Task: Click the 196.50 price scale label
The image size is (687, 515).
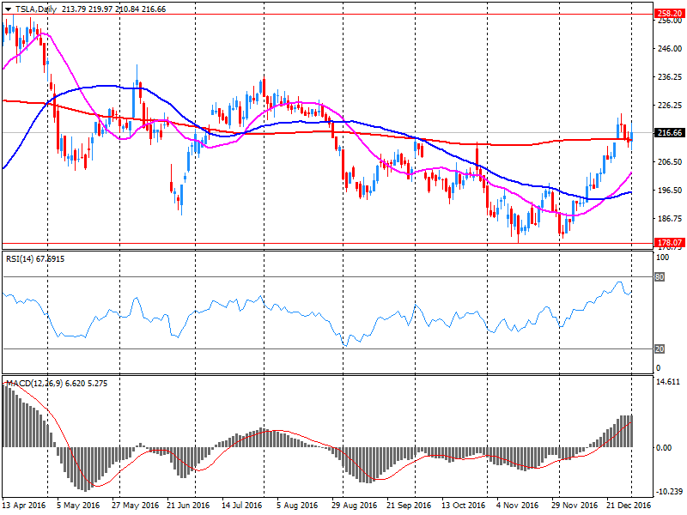Action: (669, 190)
